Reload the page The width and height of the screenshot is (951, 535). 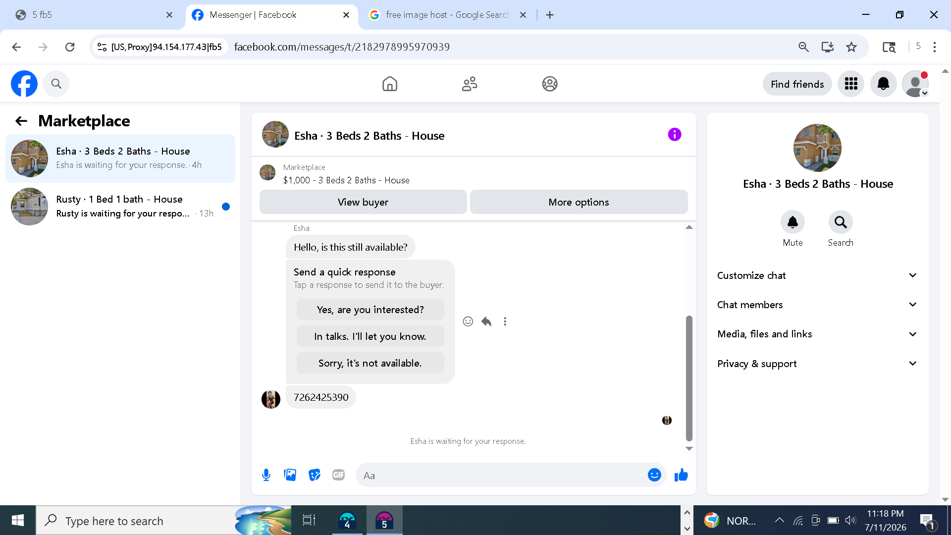[70, 47]
